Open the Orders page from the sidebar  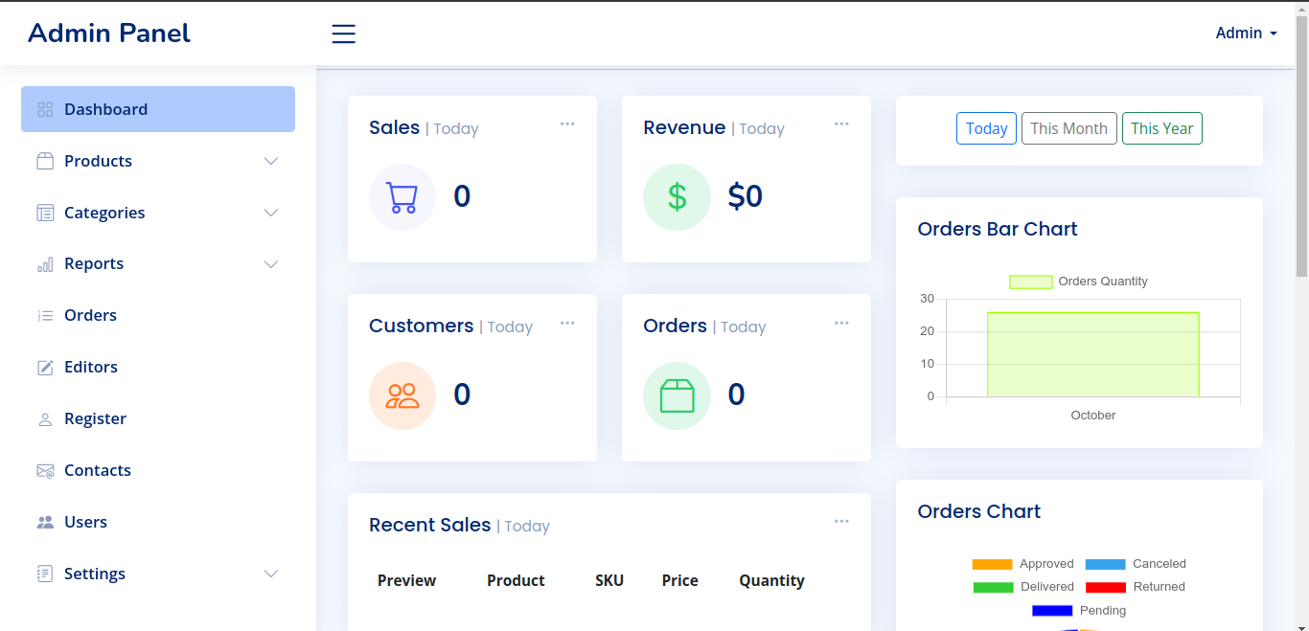tap(90, 315)
